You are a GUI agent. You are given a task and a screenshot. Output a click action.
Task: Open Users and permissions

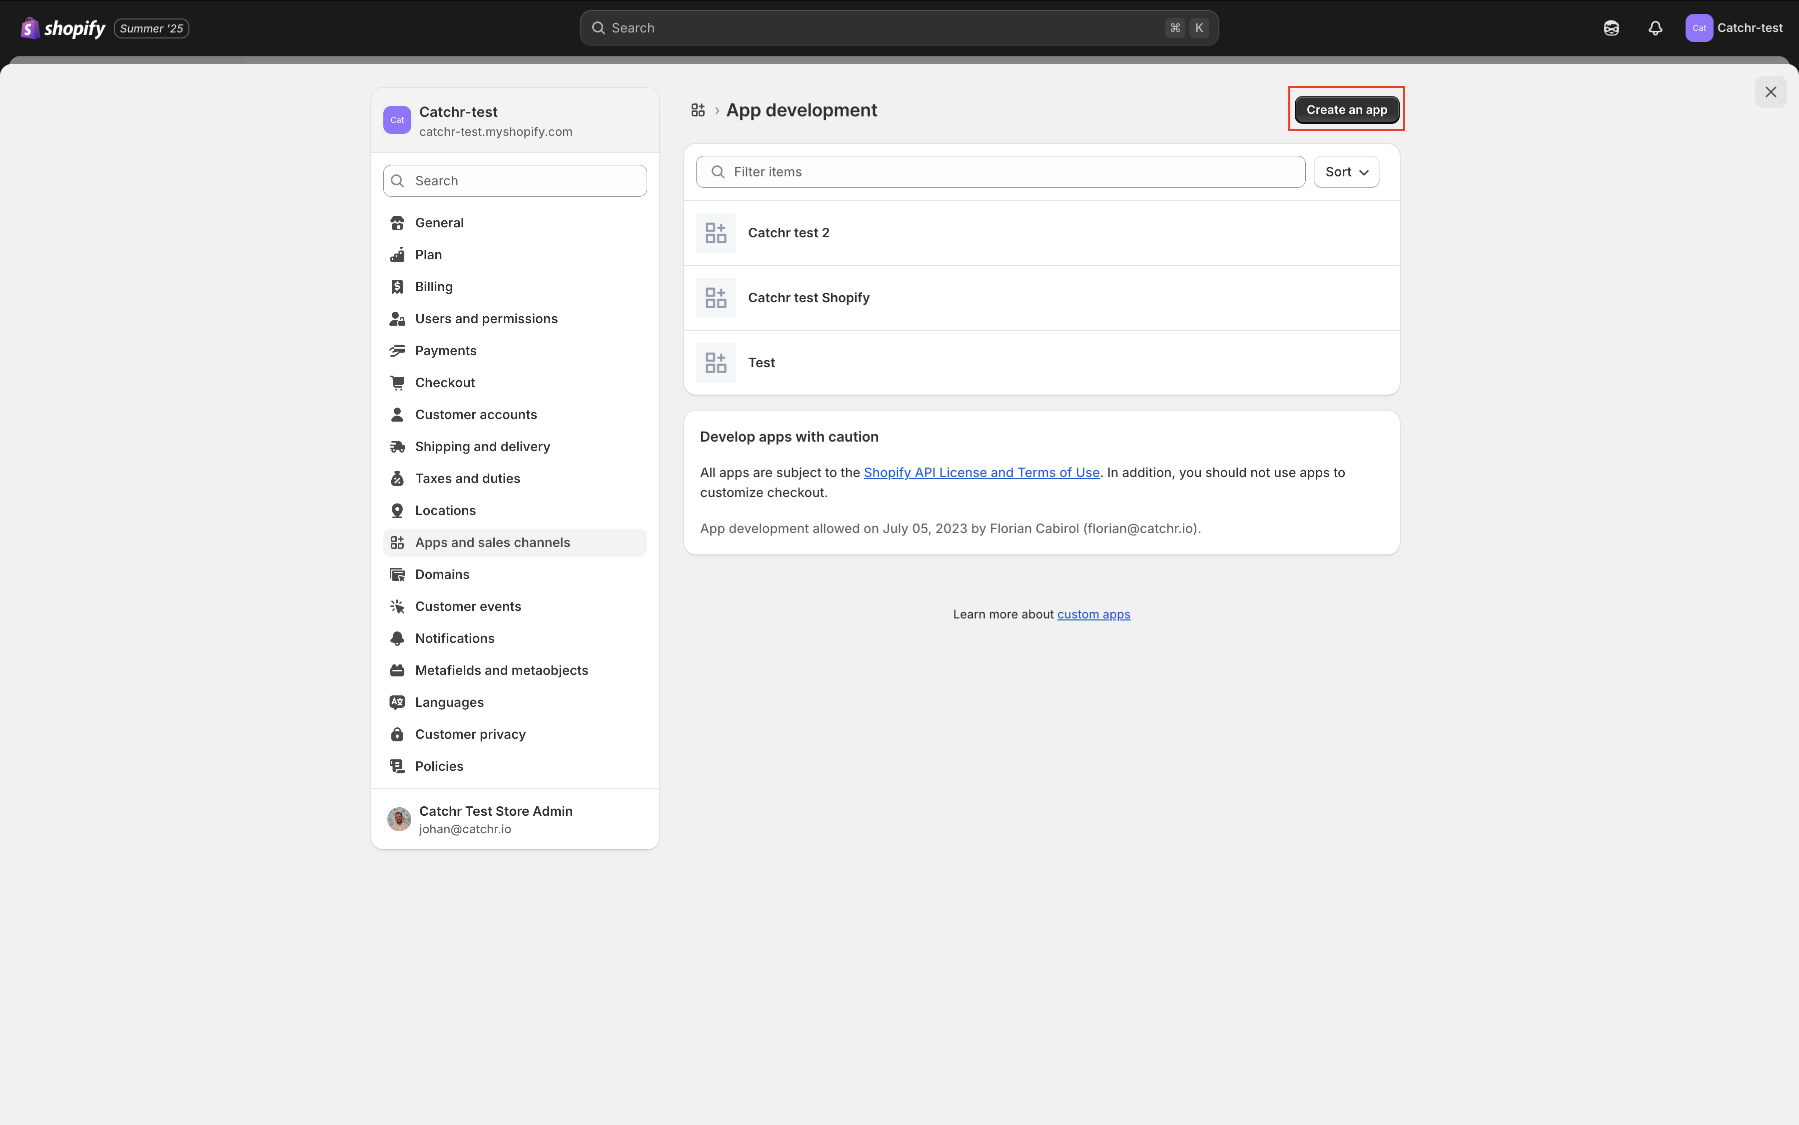pos(514,318)
